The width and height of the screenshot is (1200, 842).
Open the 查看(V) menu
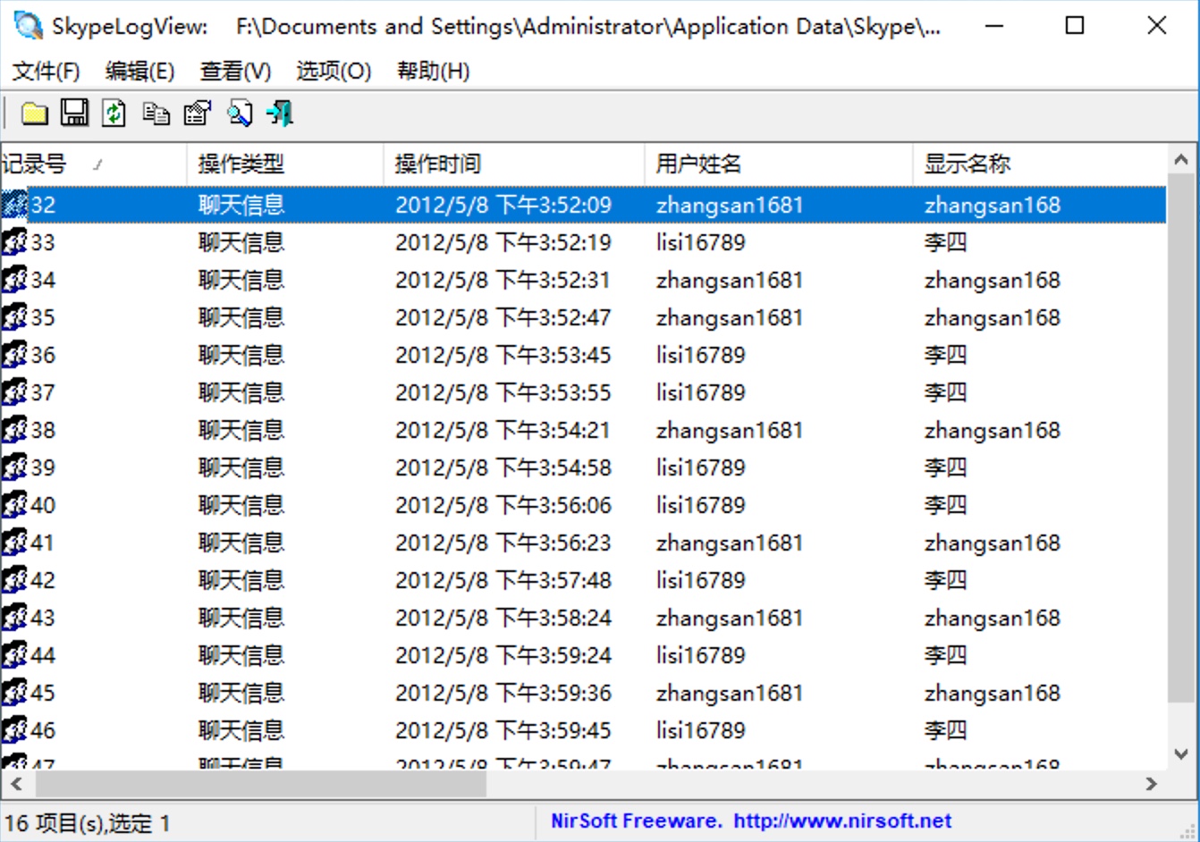pyautogui.click(x=234, y=71)
